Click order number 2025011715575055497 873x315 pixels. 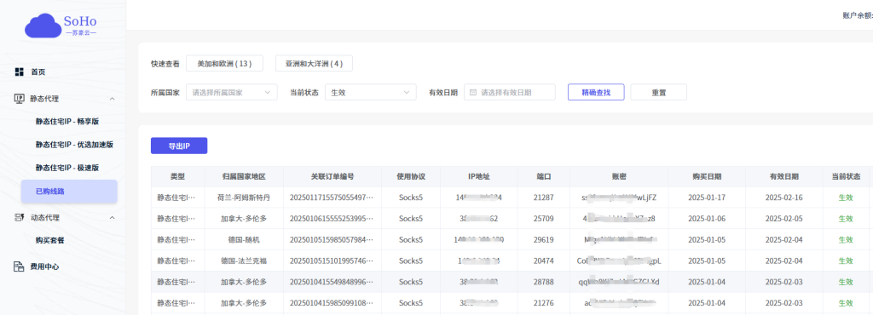click(332, 198)
